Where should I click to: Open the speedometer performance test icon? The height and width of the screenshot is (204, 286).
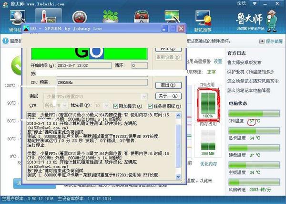pyautogui.click(x=79, y=17)
